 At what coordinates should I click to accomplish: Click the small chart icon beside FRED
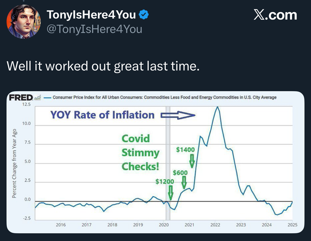pos(38,98)
